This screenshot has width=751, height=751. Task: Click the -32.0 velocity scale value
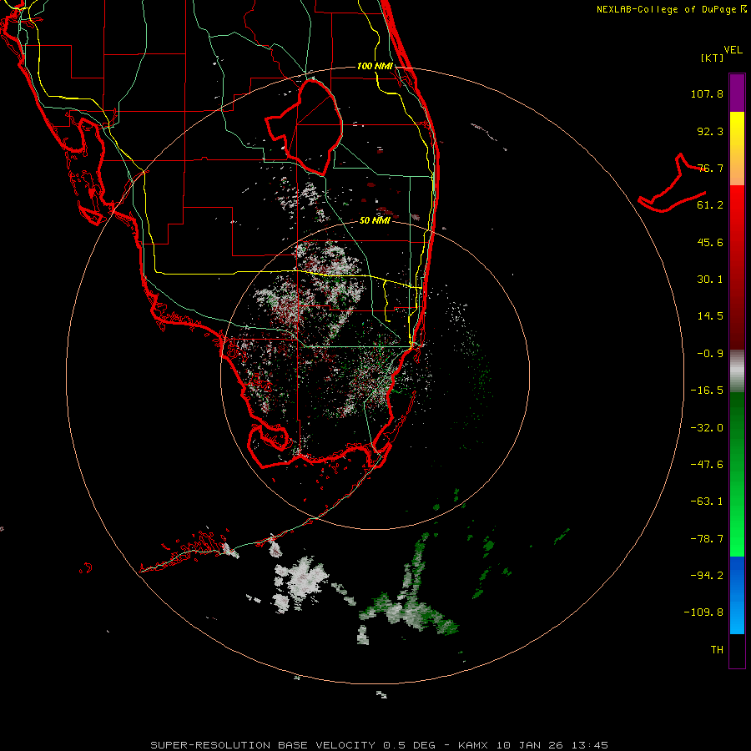coord(707,428)
